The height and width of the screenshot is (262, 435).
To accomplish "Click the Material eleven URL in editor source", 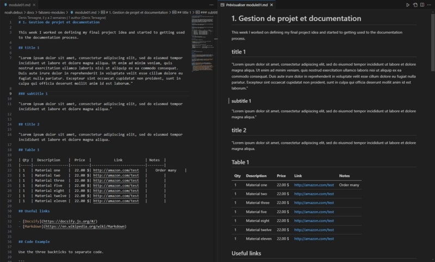I will pyautogui.click(x=116, y=201).
